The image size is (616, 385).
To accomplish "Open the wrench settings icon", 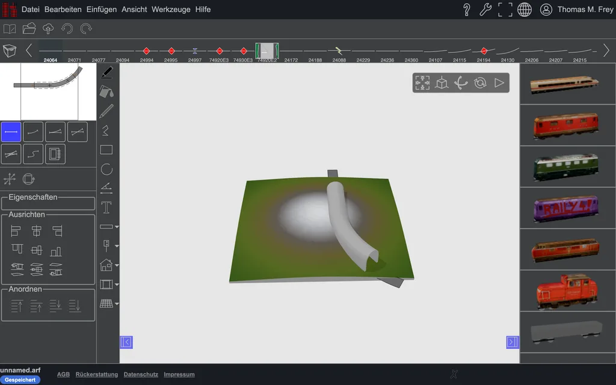I will (485, 10).
